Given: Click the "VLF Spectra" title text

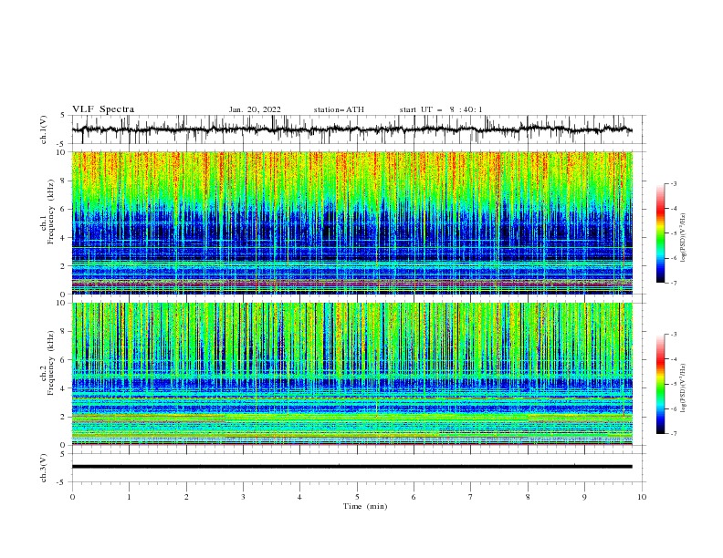Looking at the screenshot, I should [x=103, y=109].
